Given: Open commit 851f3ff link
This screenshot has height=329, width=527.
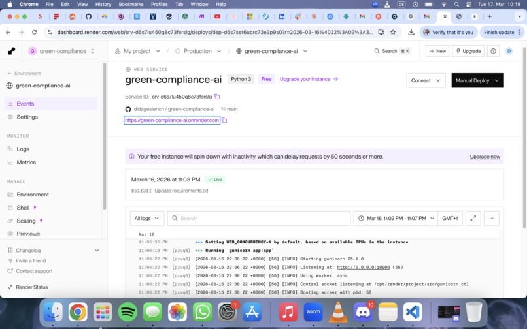Looking at the screenshot, I should coord(141,191).
